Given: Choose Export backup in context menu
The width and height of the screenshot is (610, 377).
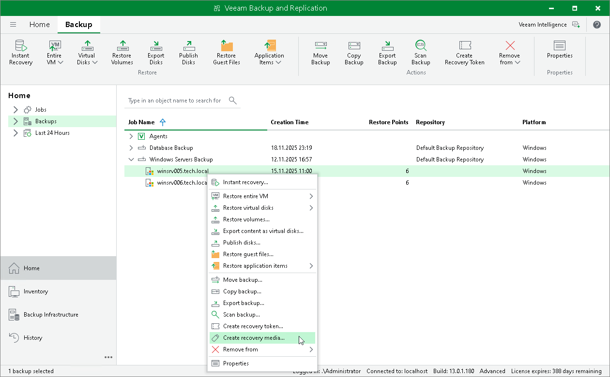Looking at the screenshot, I should pos(262,303).
